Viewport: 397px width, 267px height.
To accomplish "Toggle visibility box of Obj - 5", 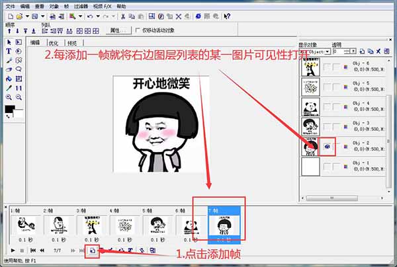I will 328,87.
